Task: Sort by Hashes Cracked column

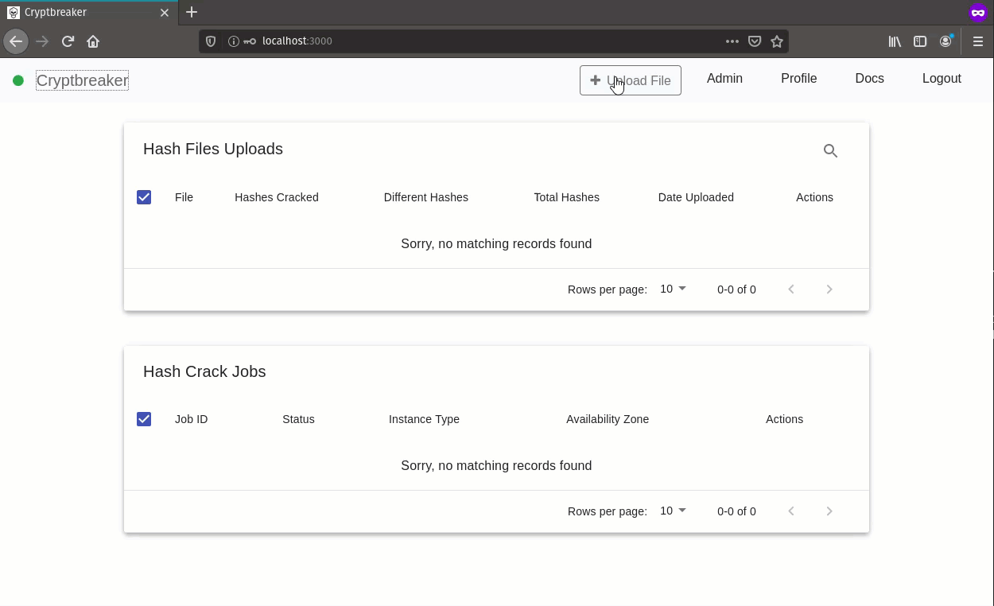Action: (276, 197)
